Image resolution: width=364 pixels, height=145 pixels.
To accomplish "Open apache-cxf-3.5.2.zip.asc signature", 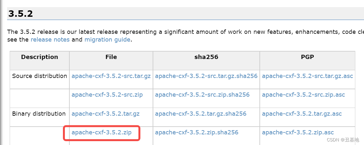I will click(298, 132).
